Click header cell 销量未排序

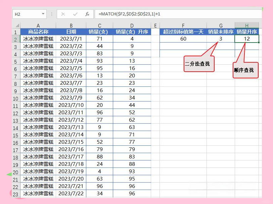221,32
